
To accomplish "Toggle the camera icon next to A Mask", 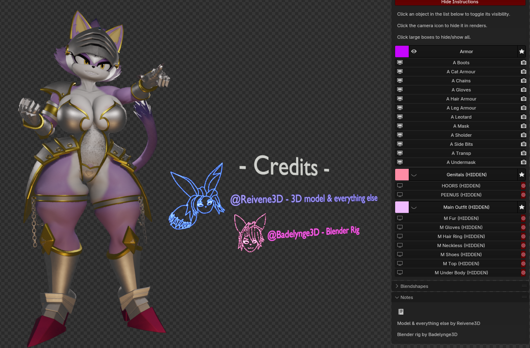I will pyautogui.click(x=523, y=126).
